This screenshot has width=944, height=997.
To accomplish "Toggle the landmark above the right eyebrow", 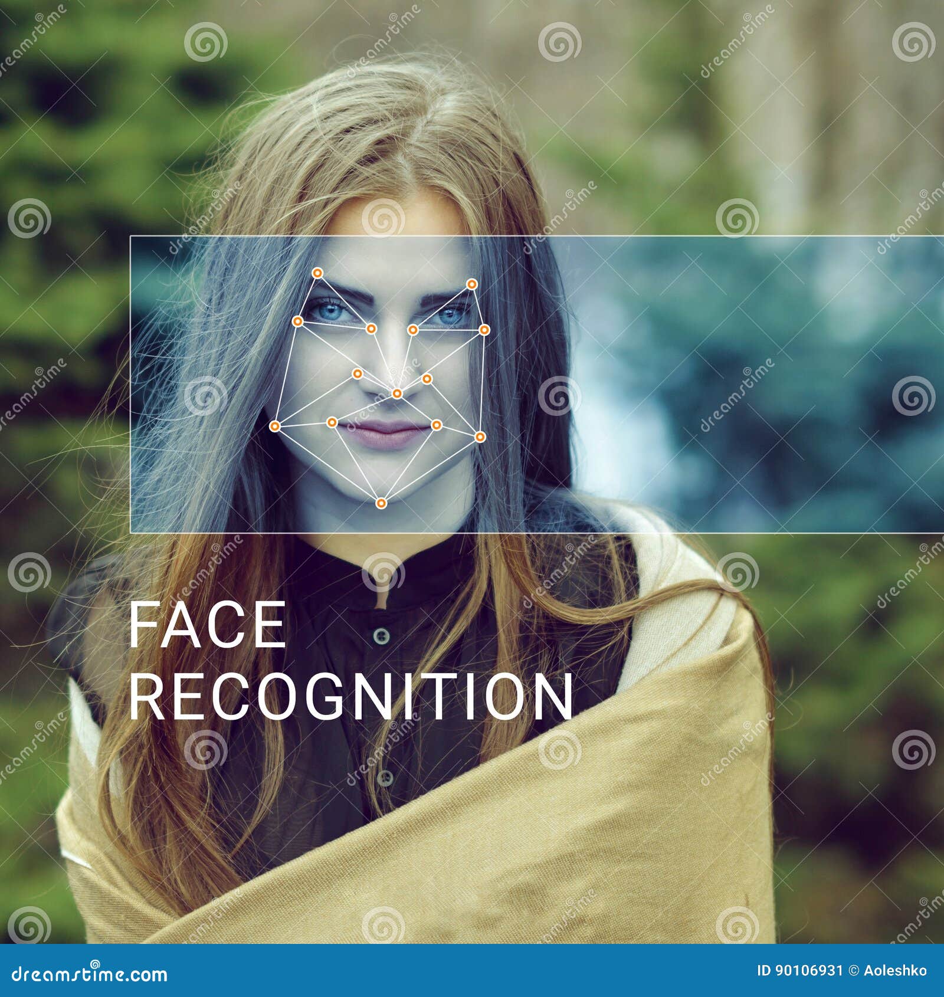I will [471, 284].
